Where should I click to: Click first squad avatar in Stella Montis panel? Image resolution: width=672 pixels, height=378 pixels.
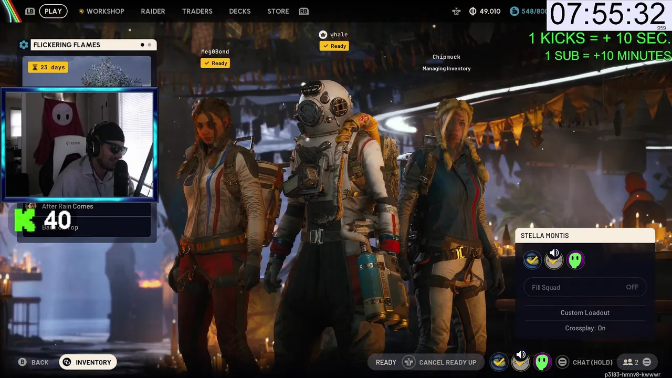(532, 260)
